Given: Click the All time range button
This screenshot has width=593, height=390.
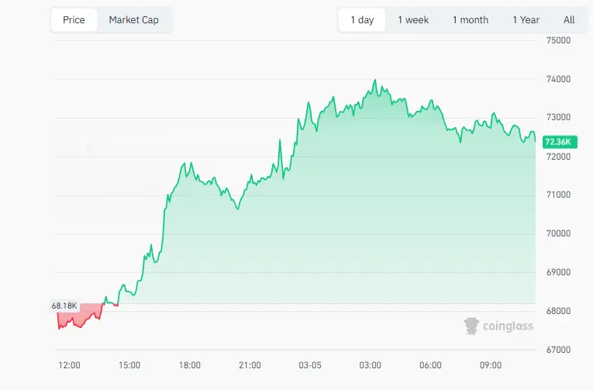Looking at the screenshot, I should coord(569,20).
